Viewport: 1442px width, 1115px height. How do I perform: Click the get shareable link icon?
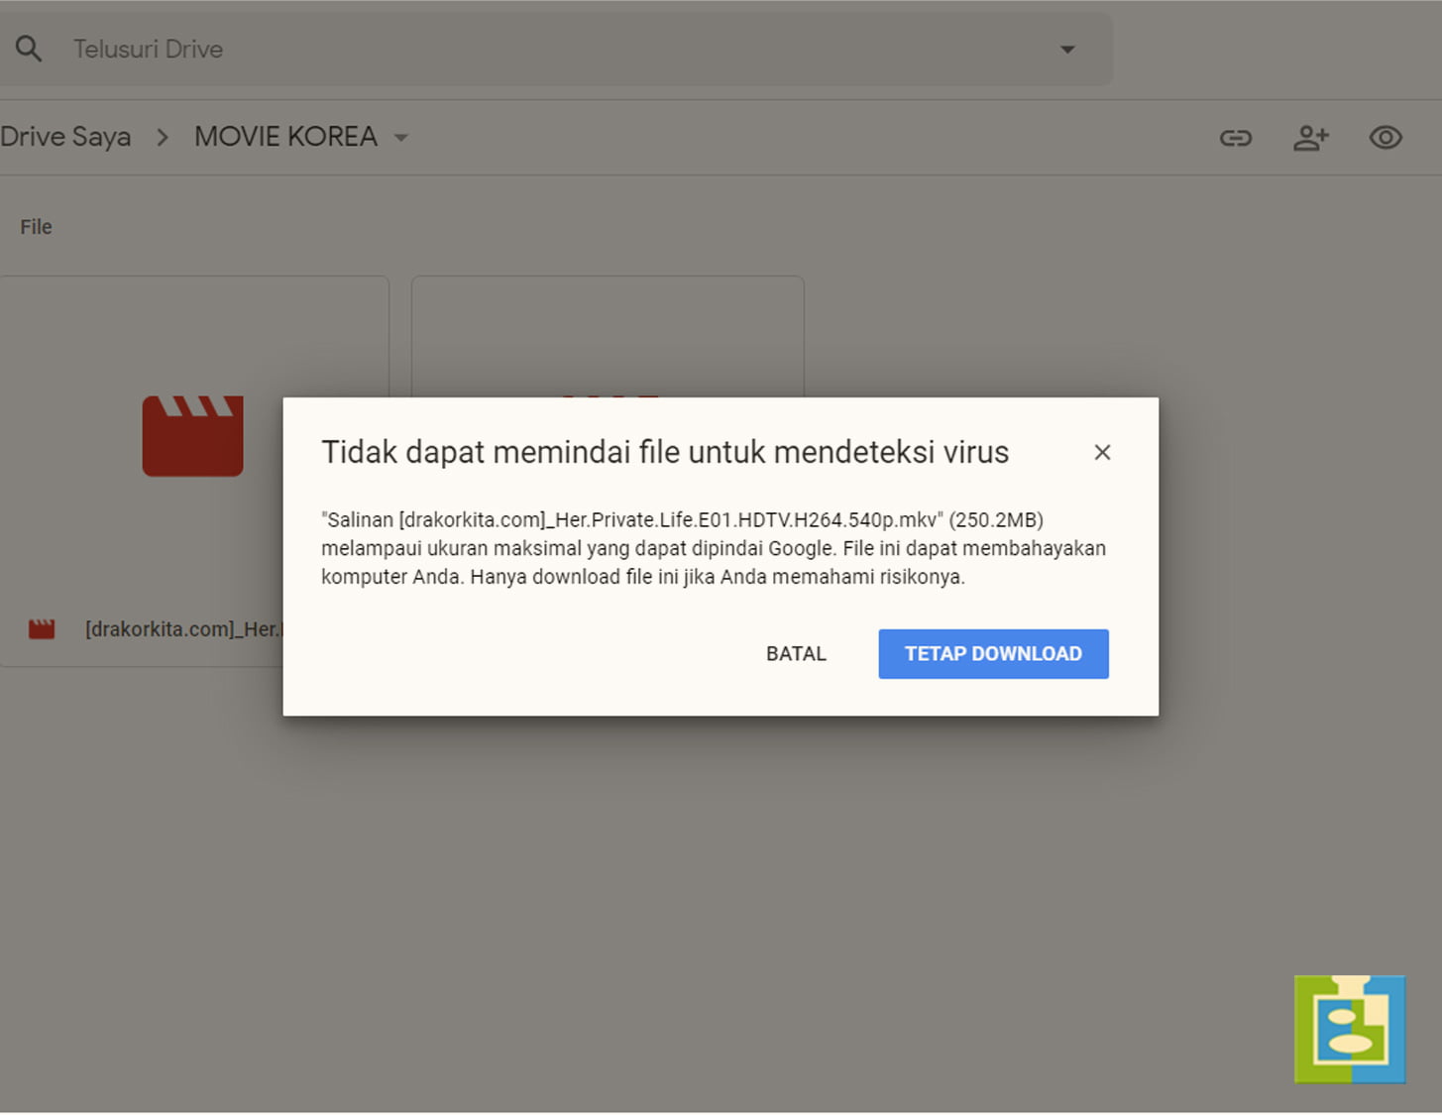pyautogui.click(x=1235, y=138)
